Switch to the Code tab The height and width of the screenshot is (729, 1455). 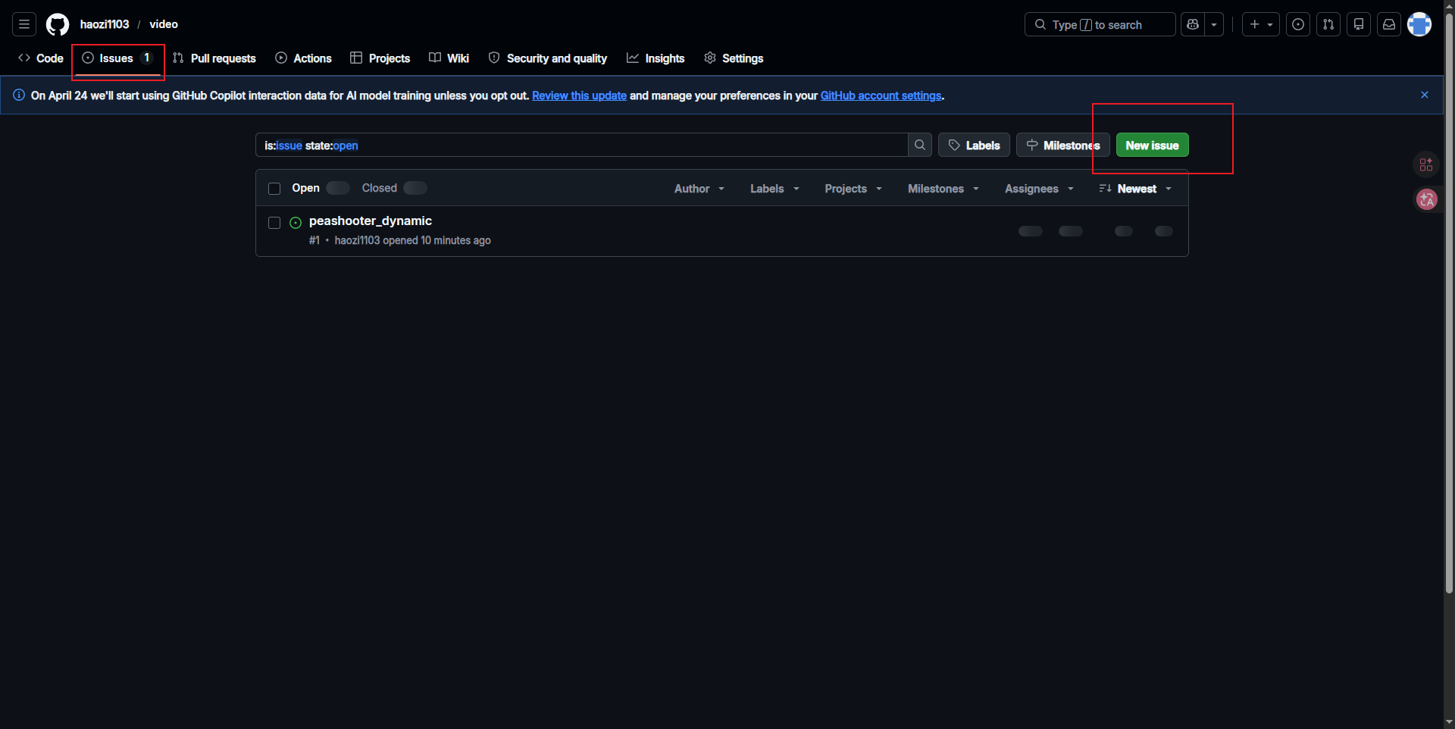41,58
